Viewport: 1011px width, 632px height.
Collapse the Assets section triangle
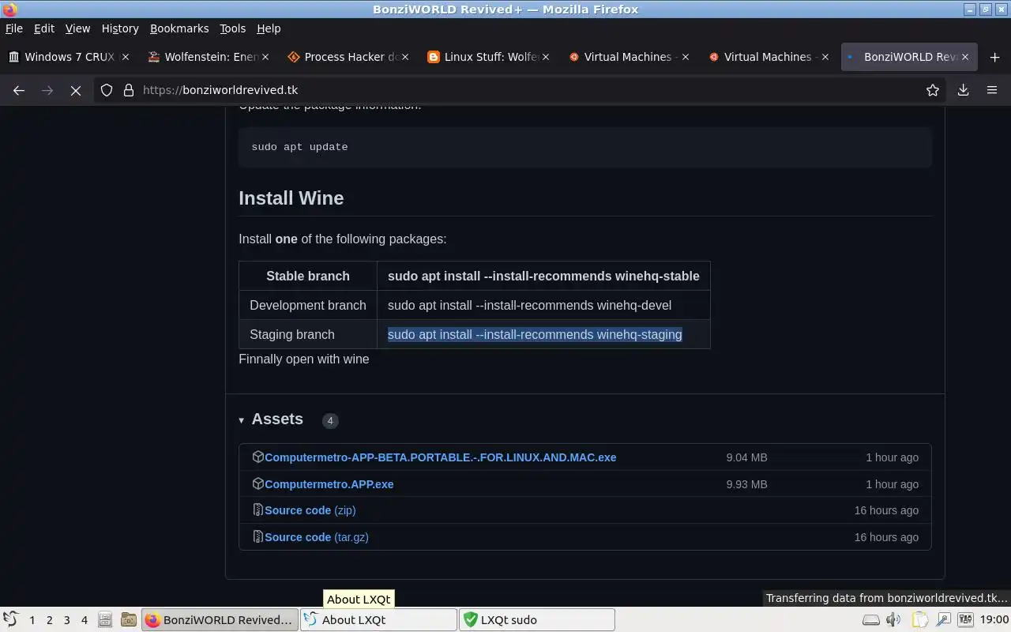coord(241,420)
